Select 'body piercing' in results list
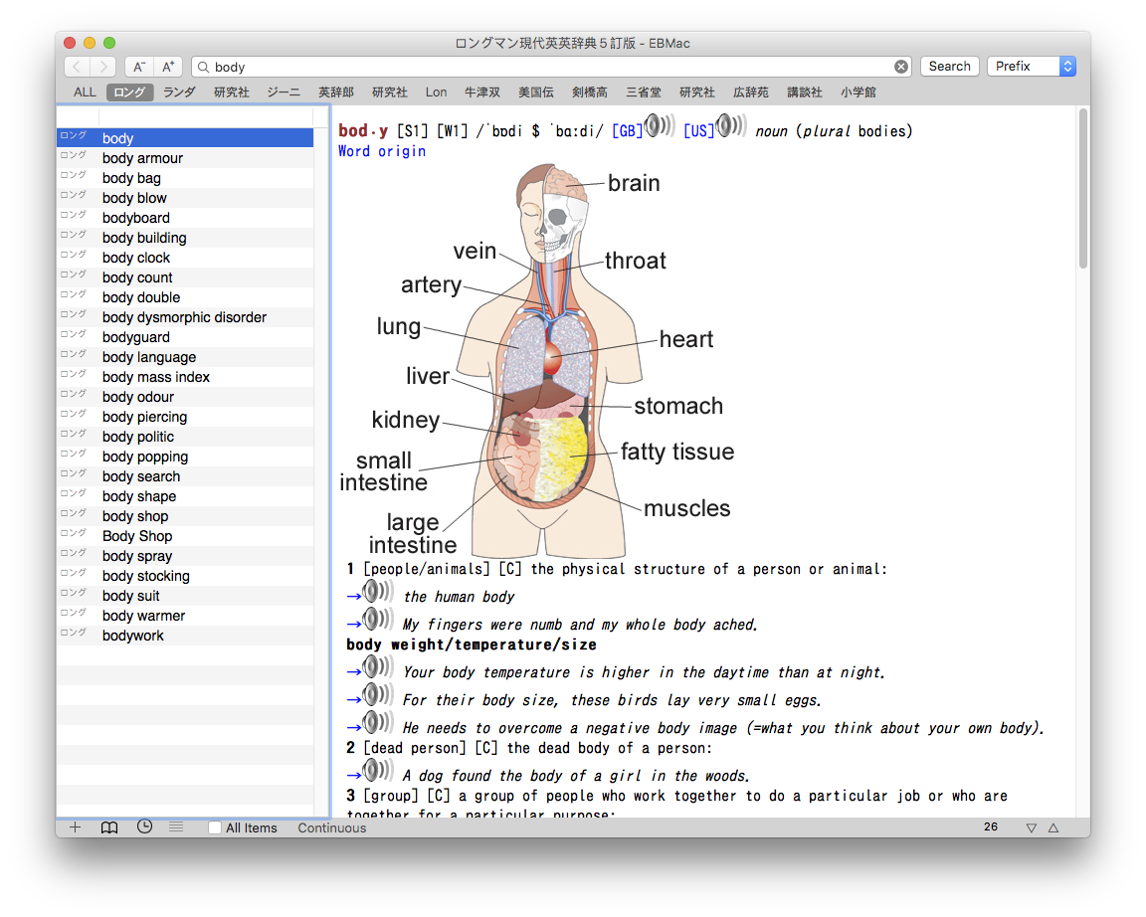This screenshot has width=1146, height=917. [x=186, y=417]
